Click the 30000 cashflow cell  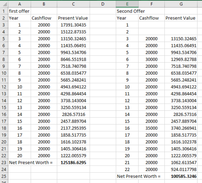tap(151, 59)
